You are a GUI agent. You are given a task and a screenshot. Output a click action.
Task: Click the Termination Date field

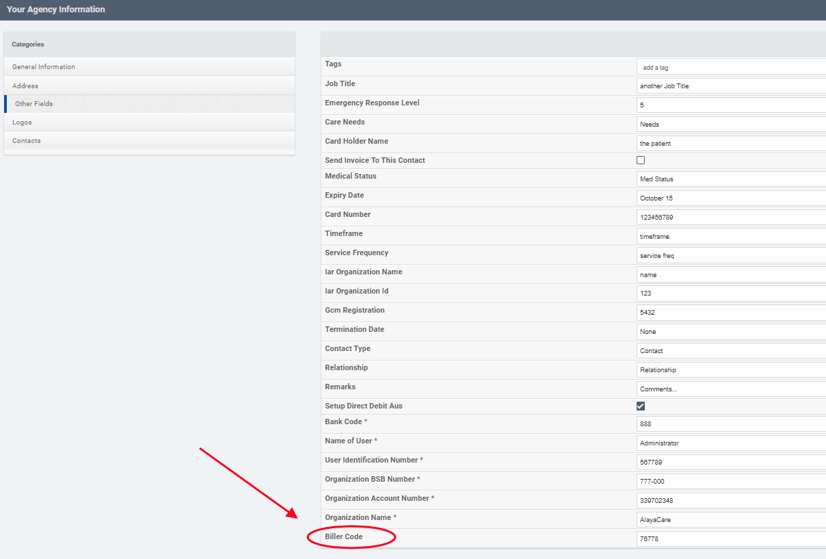[x=730, y=332]
